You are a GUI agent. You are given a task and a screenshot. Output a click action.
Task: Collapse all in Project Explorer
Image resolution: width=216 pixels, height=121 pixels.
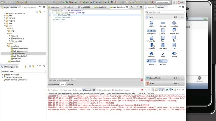37,12
